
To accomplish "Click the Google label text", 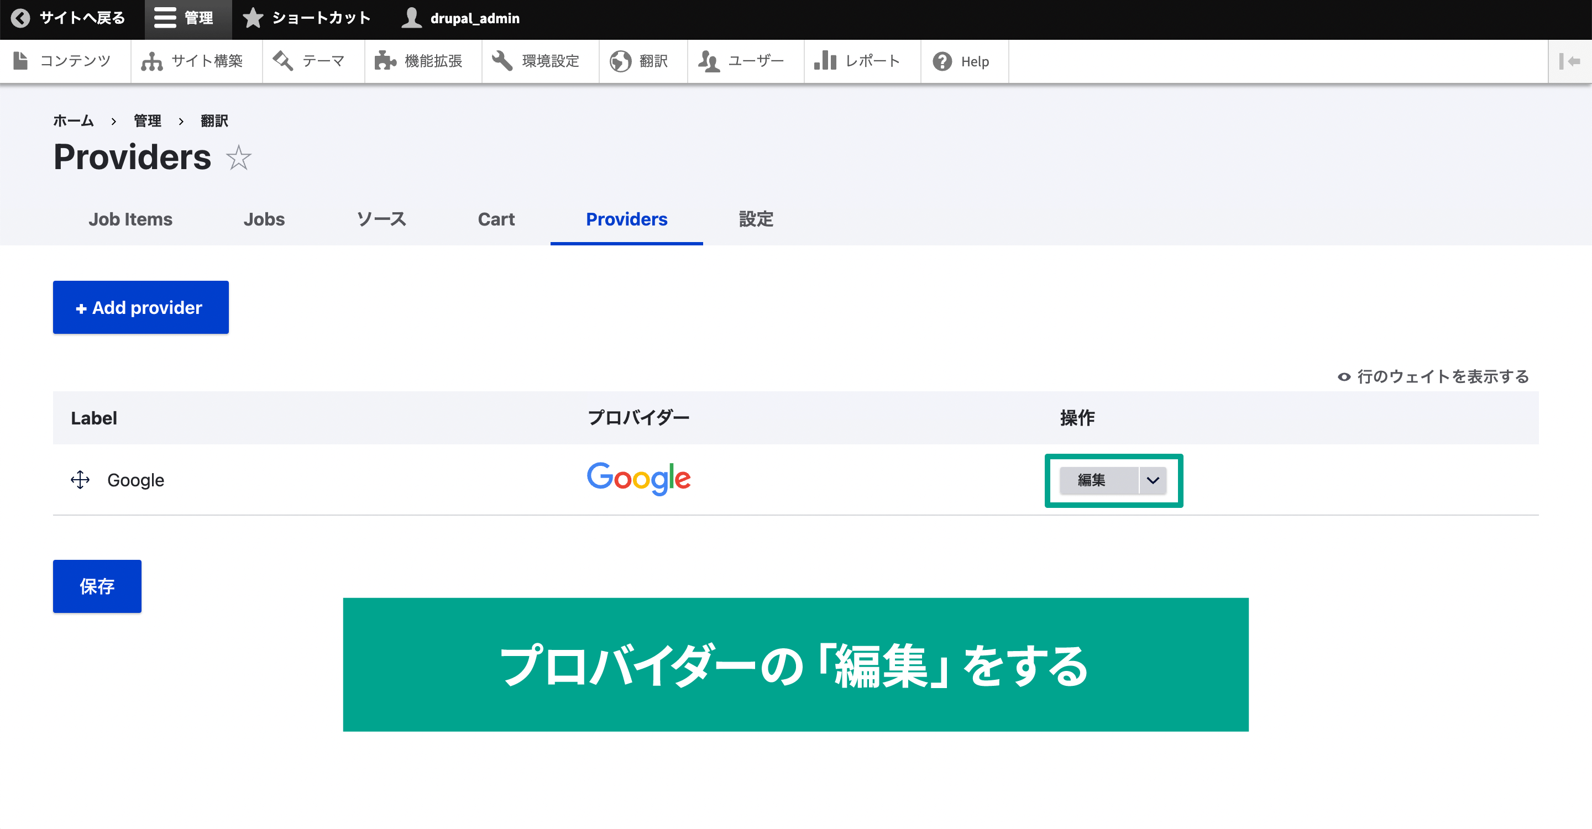I will point(136,480).
